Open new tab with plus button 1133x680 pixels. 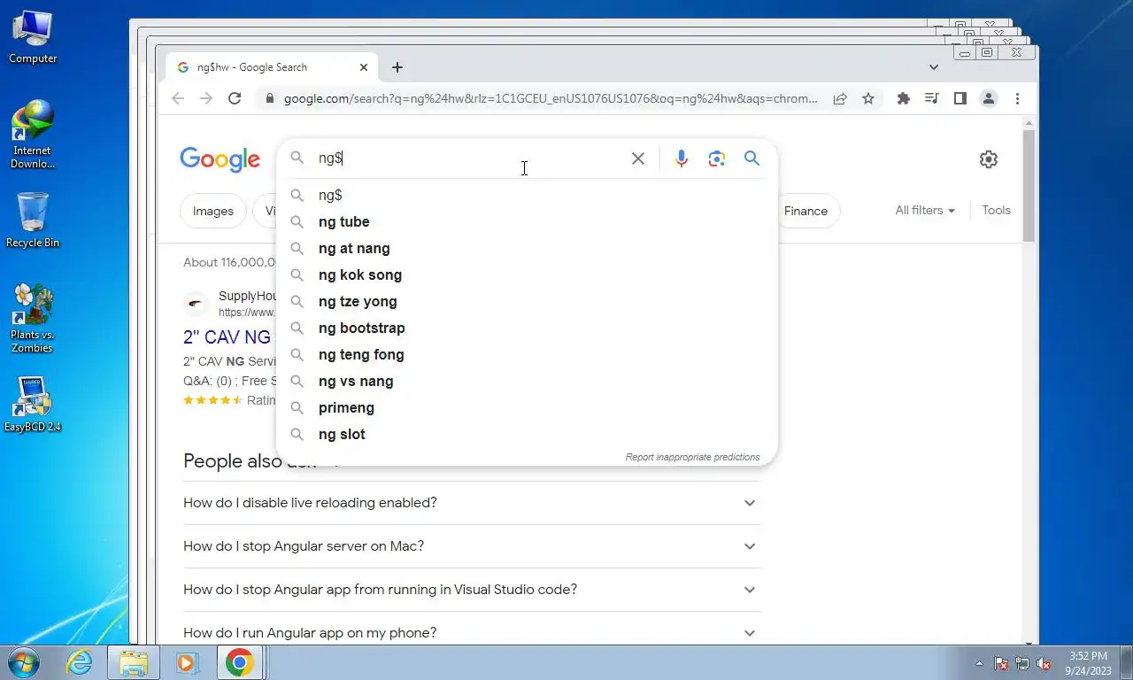pos(397,67)
